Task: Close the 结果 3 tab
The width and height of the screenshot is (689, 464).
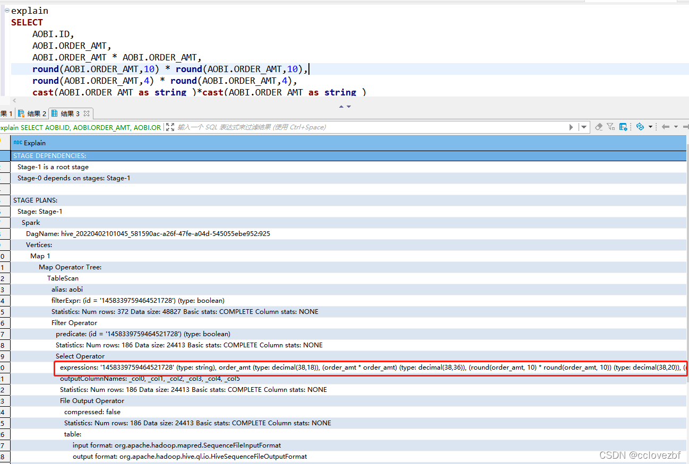Action: click(87, 113)
